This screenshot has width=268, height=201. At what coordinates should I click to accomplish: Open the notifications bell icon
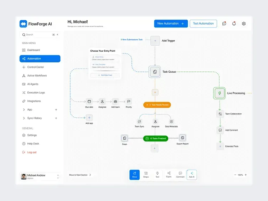pyautogui.click(x=234, y=24)
